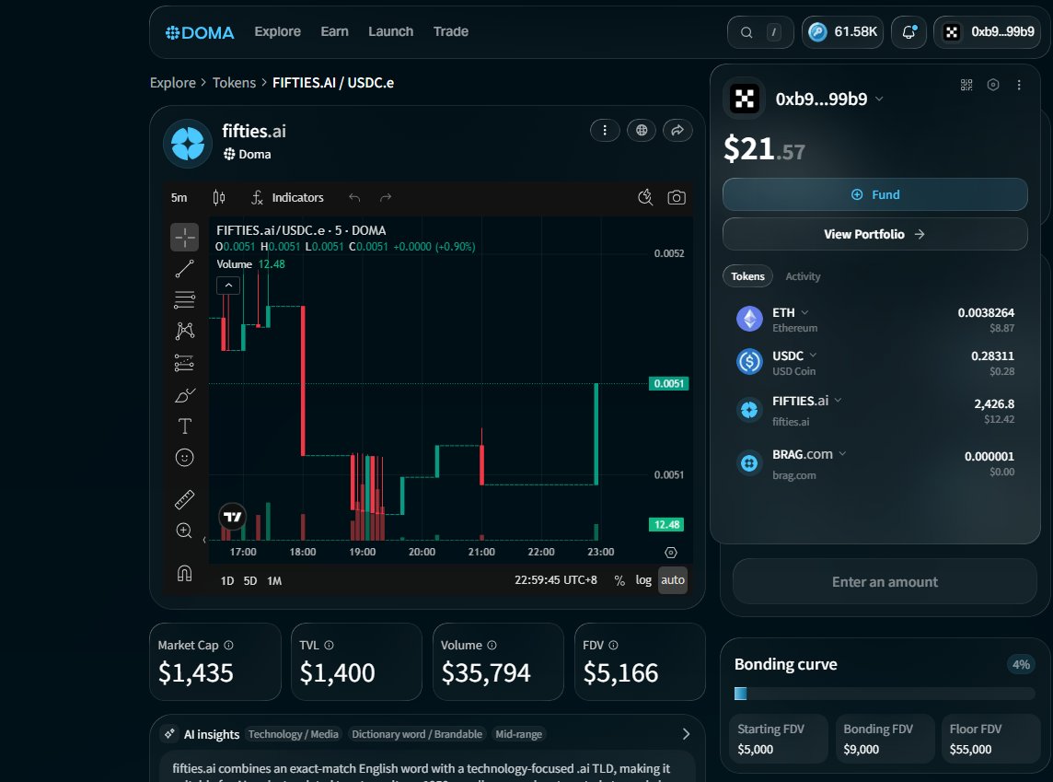This screenshot has width=1053, height=782.
Task: Set chart range to 1M
Action: point(274,580)
